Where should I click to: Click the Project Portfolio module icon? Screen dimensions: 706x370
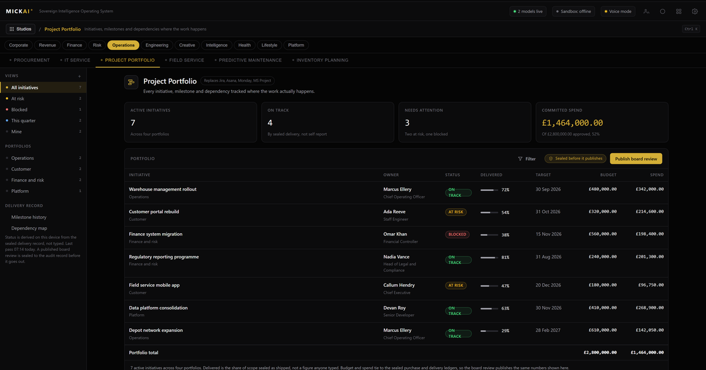pos(131,82)
